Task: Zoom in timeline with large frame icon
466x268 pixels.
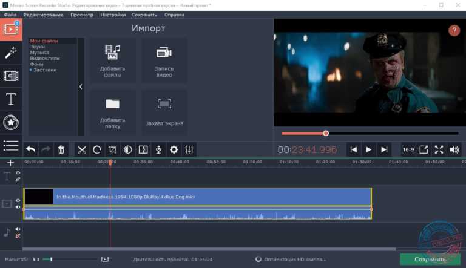Action: tap(105, 260)
